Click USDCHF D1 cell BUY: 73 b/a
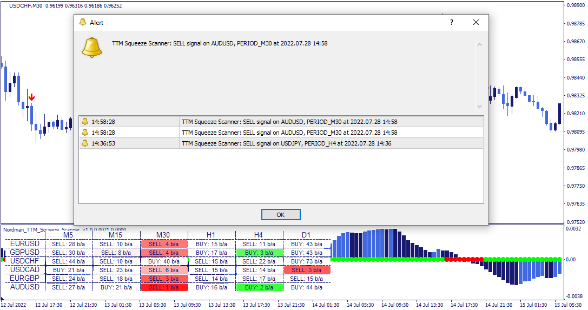This screenshot has width=588, height=310. (x=307, y=261)
